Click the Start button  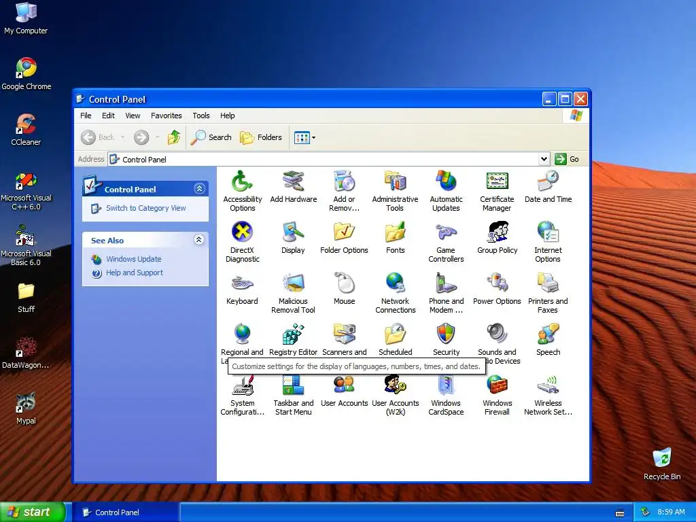pos(31,512)
